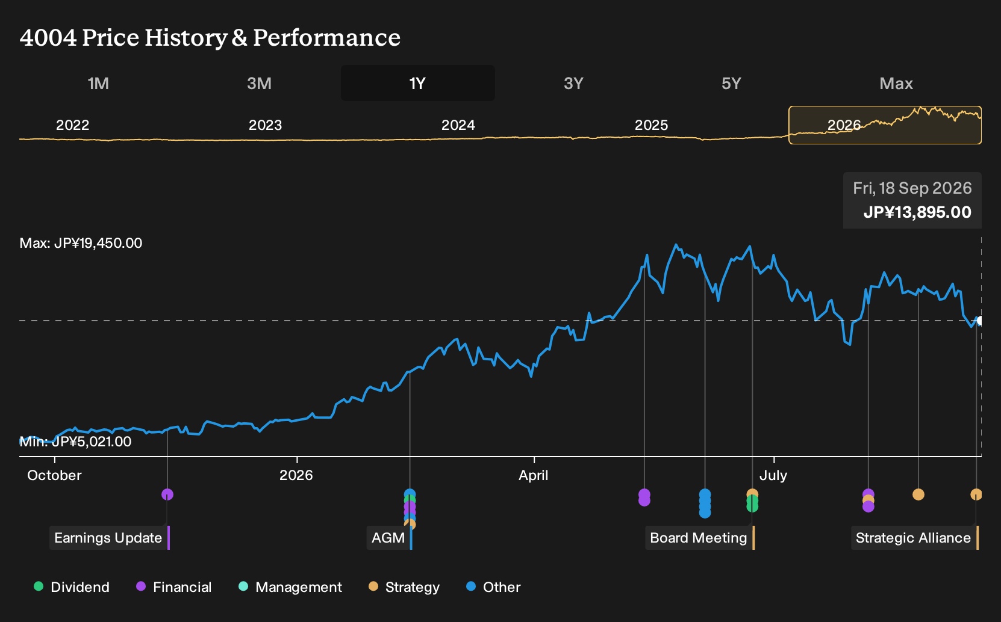Click the Min: JP¥5,021.00 label
The height and width of the screenshot is (622, 1001).
pos(76,442)
